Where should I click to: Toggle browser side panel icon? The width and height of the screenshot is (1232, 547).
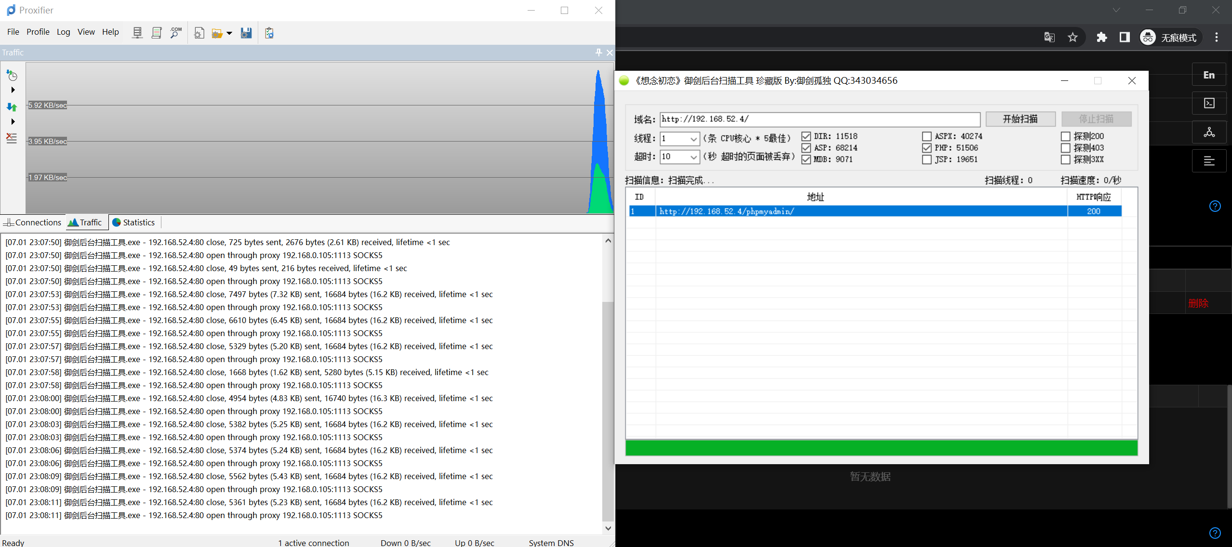pos(1125,37)
